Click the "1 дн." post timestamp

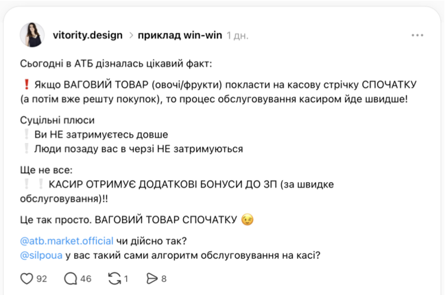pos(238,35)
